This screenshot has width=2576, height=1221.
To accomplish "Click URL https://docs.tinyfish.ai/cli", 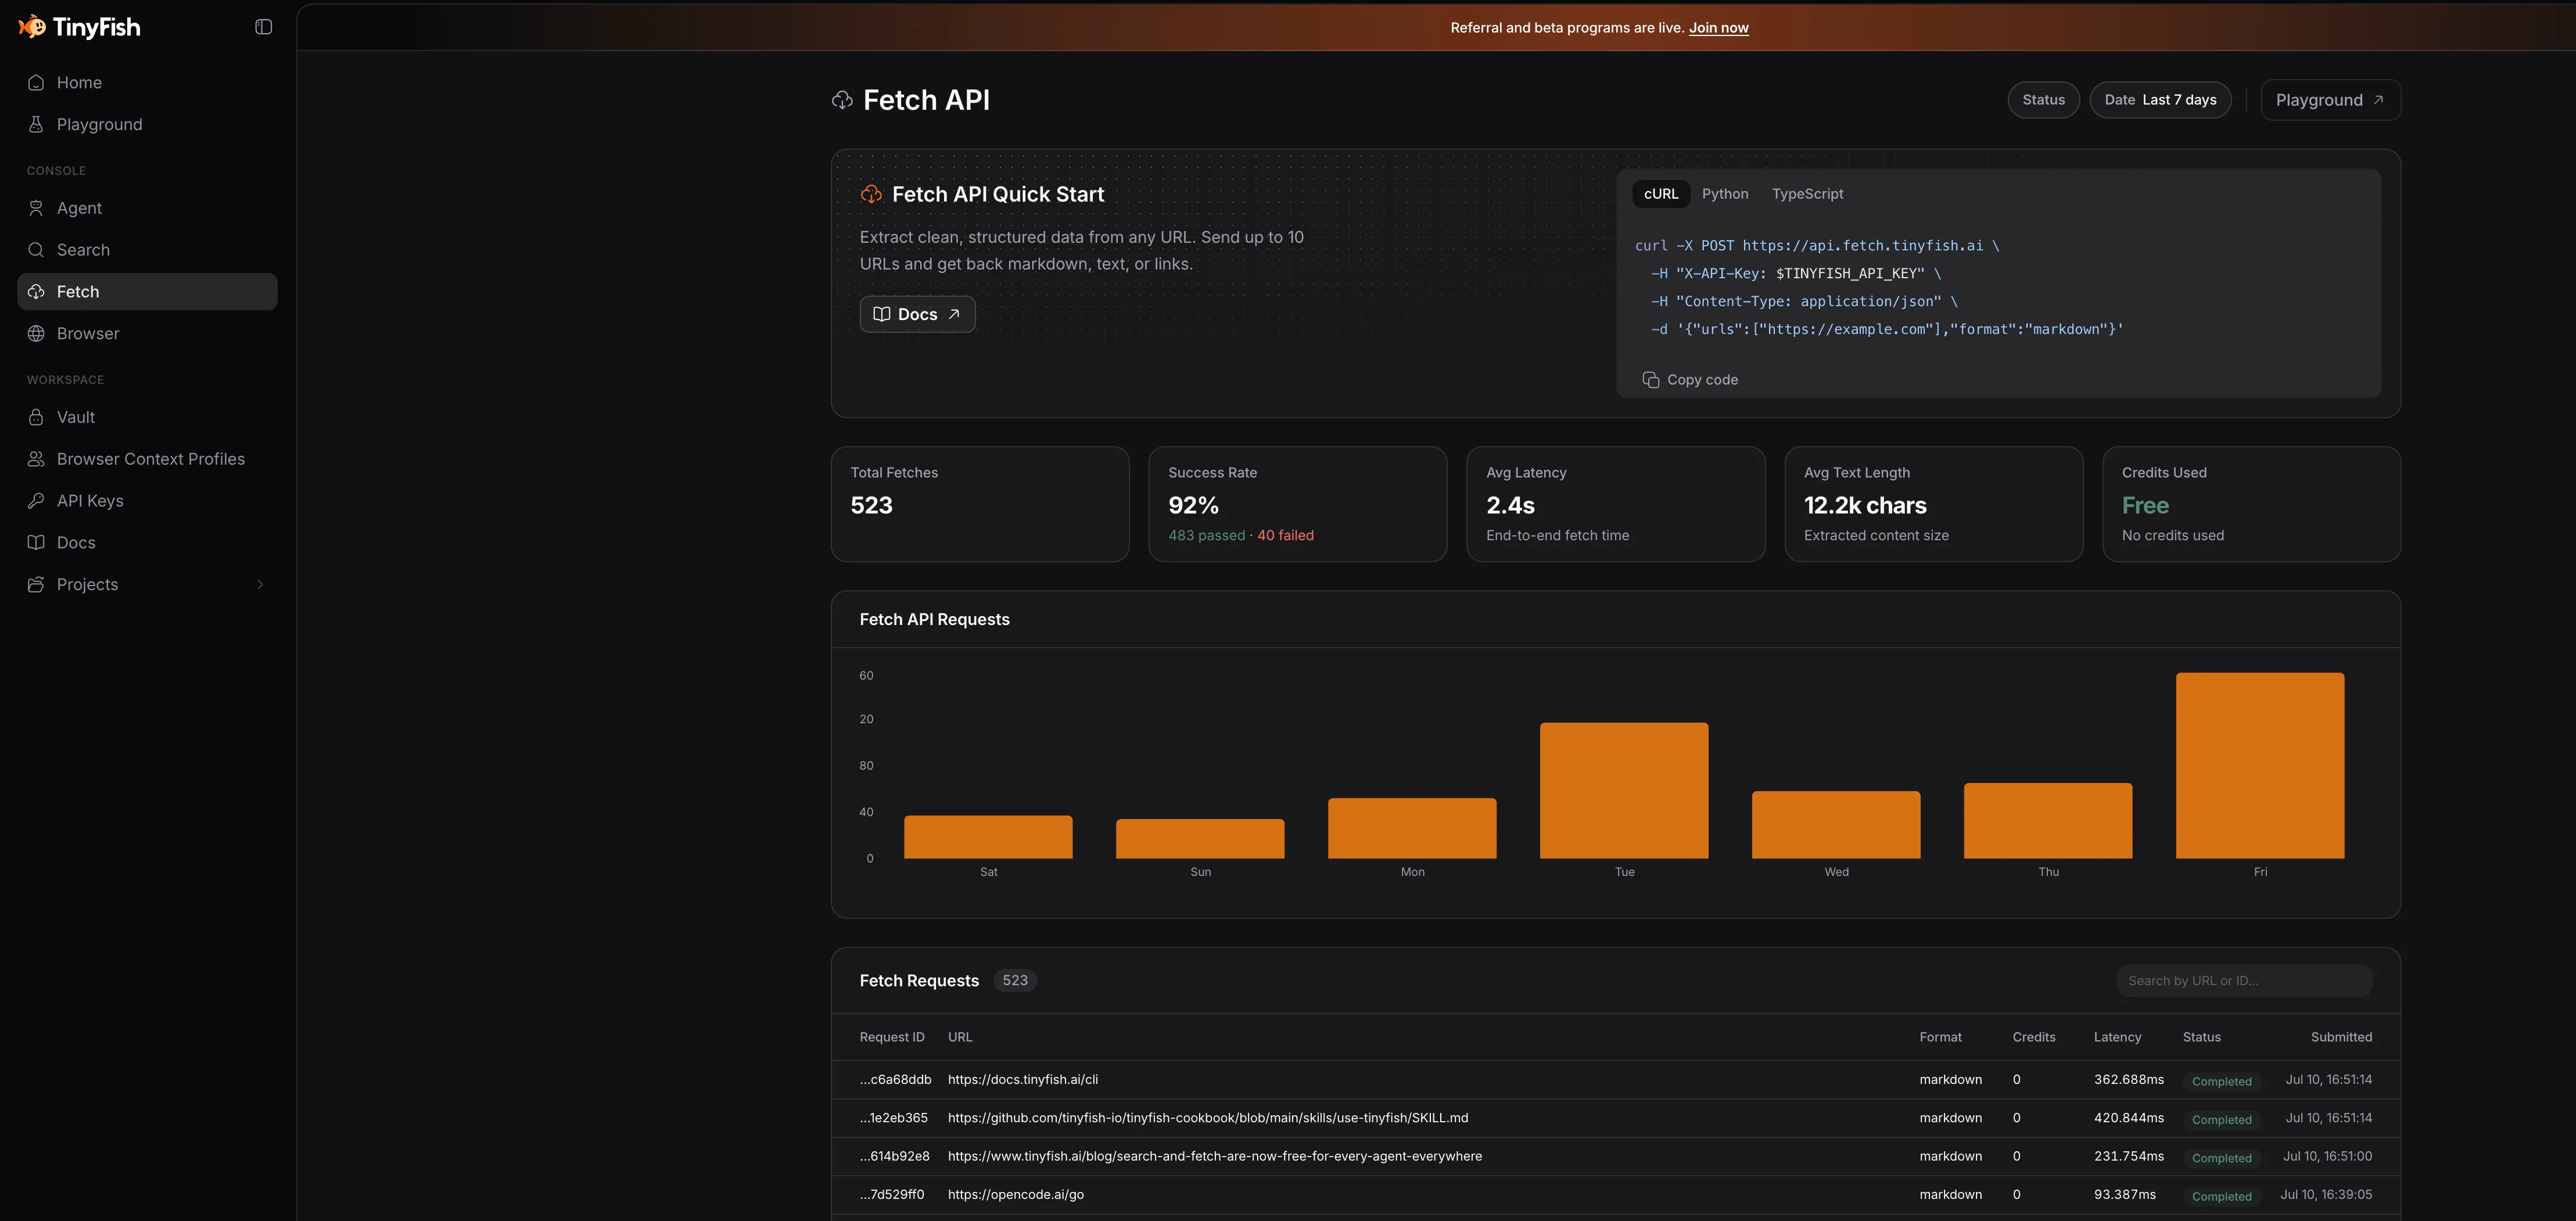I will 1022,1080.
